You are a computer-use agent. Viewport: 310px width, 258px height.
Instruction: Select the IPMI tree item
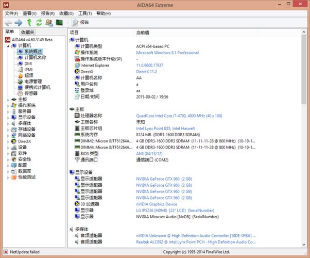point(28,70)
